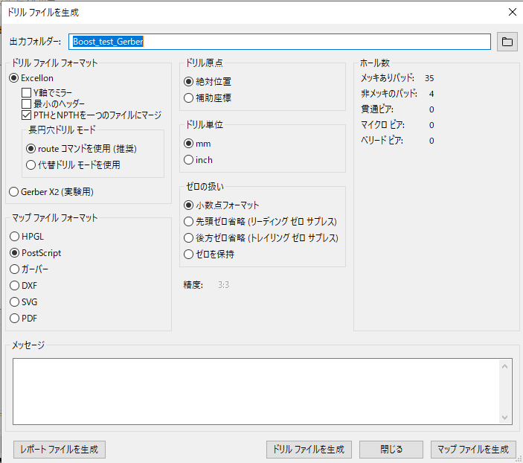The width and height of the screenshot is (523, 463).
Task: Click the メッキありパッド count value 35
Action: point(429,78)
